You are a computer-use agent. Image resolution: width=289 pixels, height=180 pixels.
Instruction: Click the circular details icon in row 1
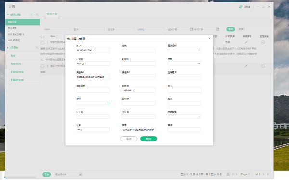(263, 42)
